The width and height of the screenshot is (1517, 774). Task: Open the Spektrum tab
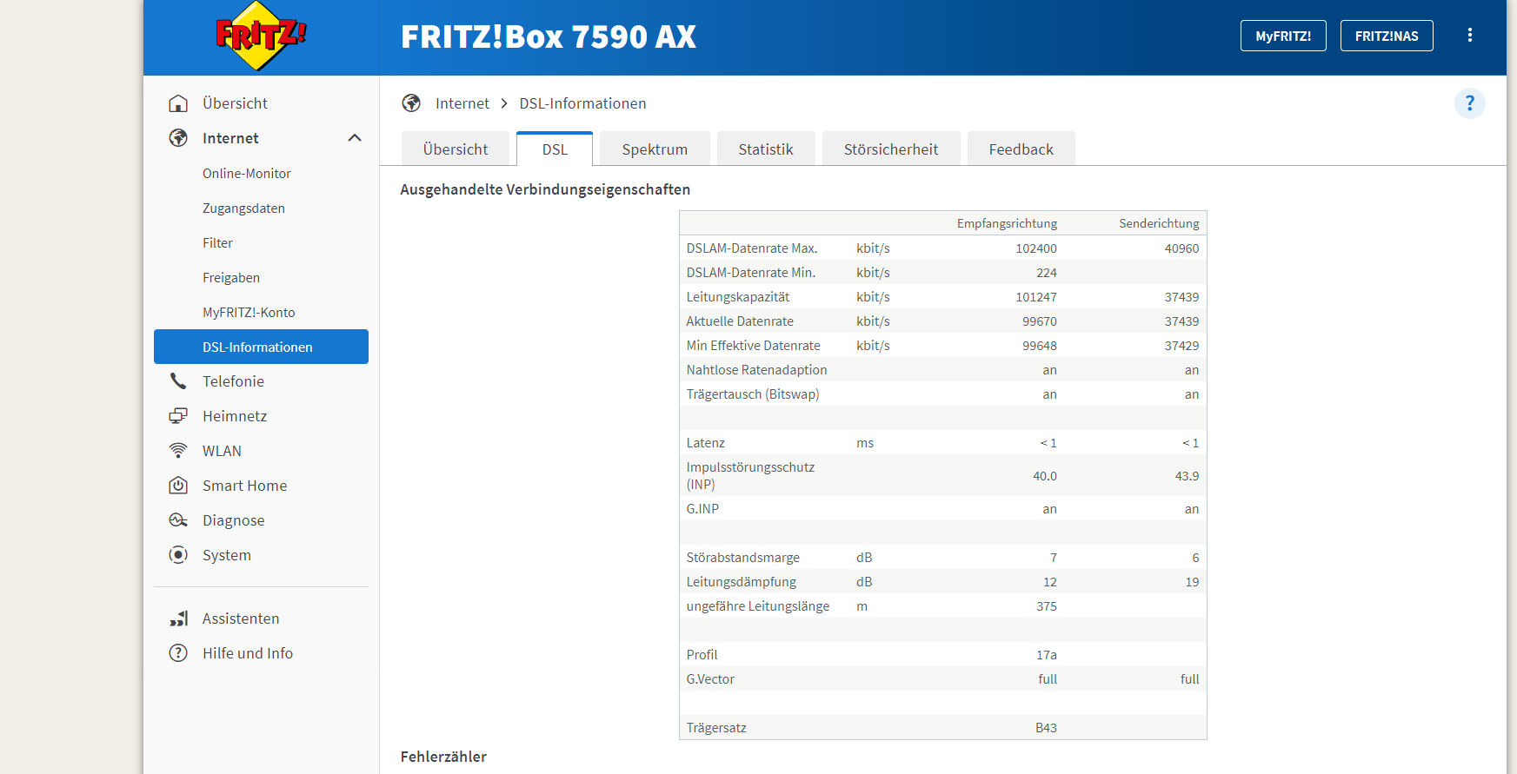(x=655, y=149)
